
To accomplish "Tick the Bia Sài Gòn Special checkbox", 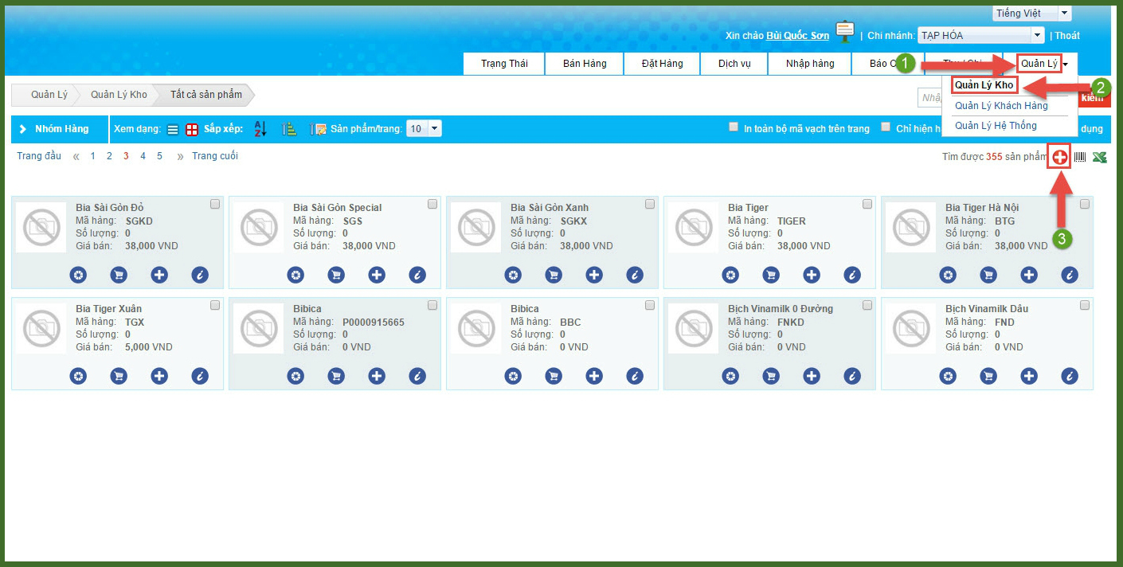I will [x=432, y=205].
